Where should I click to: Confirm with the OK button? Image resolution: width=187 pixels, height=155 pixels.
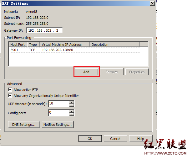(90, 139)
